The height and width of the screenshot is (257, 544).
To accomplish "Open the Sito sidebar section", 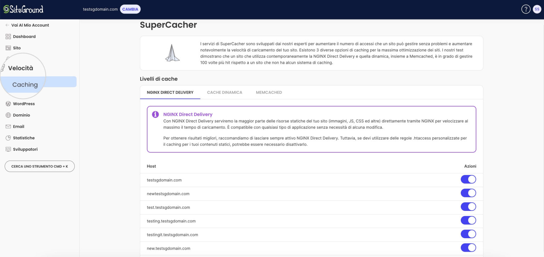I will (x=17, y=48).
